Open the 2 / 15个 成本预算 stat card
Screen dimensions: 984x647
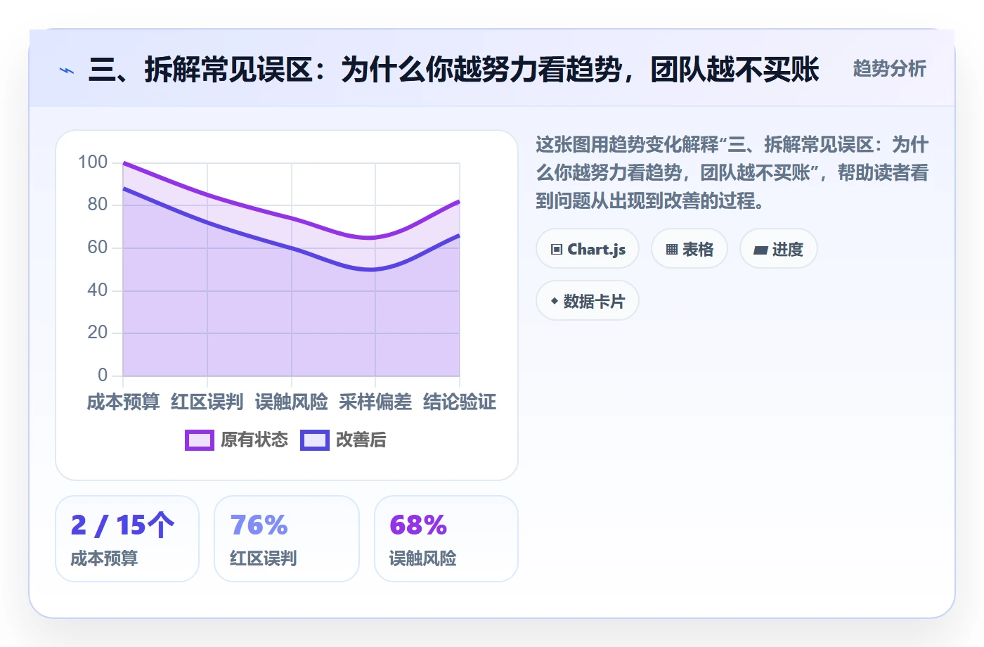coord(127,539)
